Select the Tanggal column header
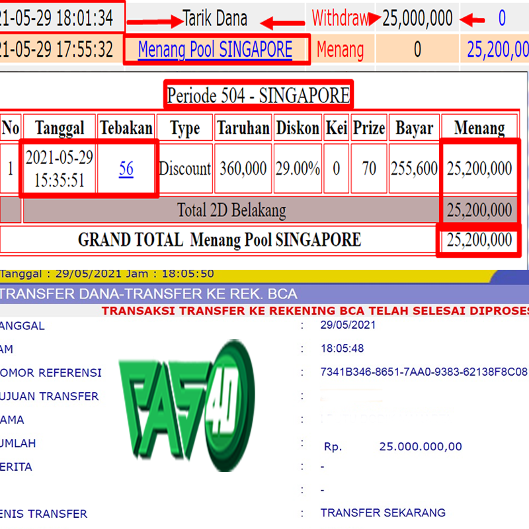Screen dimensions: 529x529 (60, 128)
